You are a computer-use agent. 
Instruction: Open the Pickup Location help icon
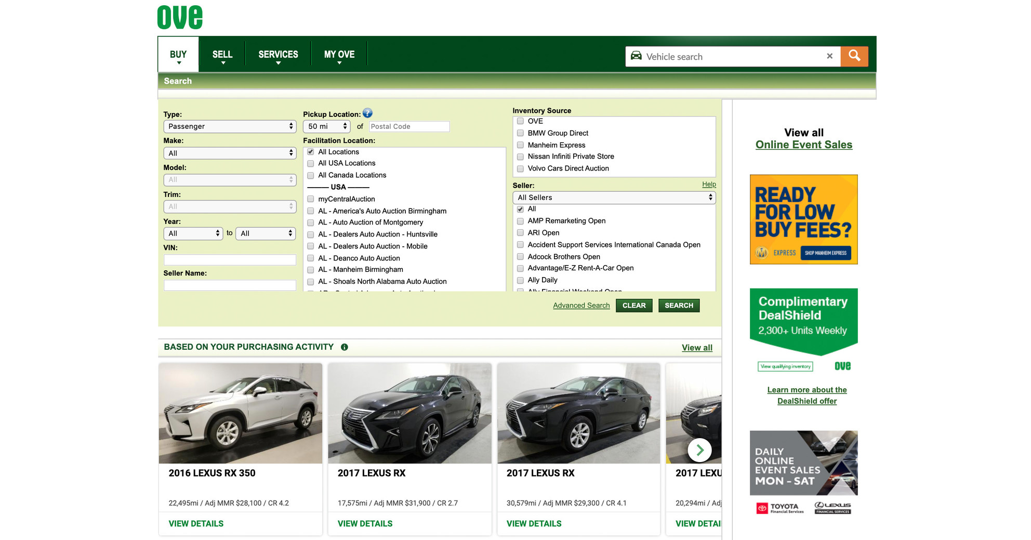tap(367, 113)
